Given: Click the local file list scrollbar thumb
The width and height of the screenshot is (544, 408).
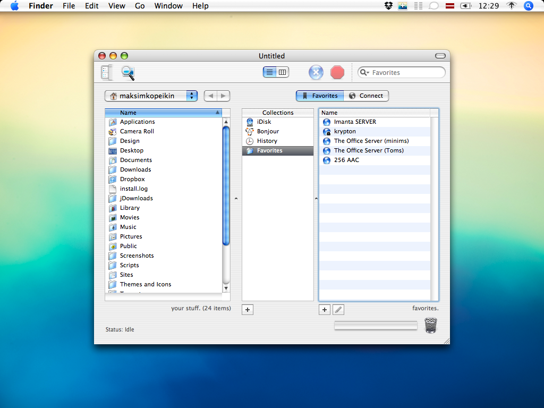Looking at the screenshot, I should 226,186.
